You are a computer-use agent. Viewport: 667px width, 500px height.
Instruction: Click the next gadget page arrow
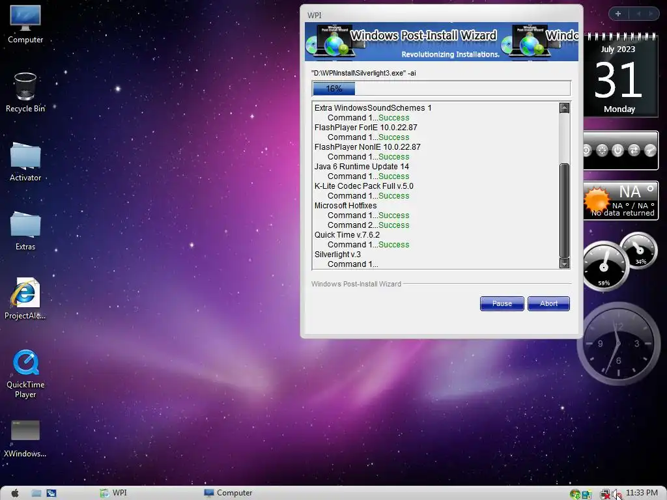[651, 14]
